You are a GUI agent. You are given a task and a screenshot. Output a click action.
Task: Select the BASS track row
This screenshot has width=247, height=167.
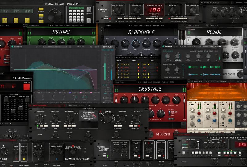[x=137, y=77]
